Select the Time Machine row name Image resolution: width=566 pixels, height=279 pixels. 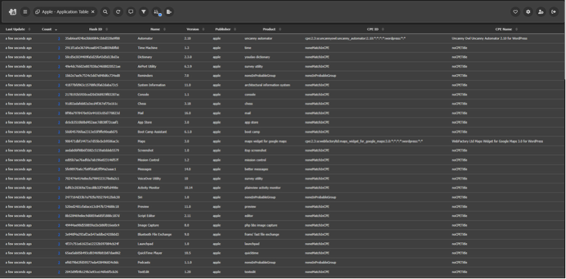click(147, 48)
